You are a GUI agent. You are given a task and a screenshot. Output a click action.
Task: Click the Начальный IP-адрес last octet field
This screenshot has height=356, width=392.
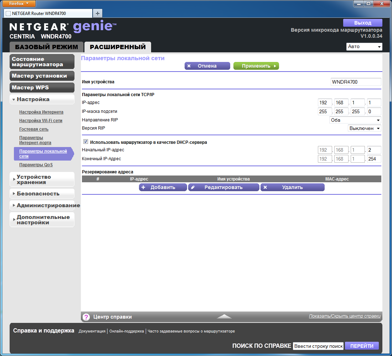pyautogui.click(x=374, y=150)
